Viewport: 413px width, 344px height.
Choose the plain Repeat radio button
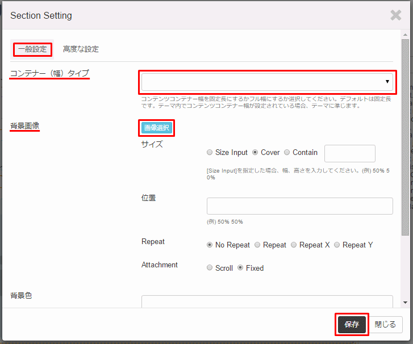pyautogui.click(x=257, y=245)
